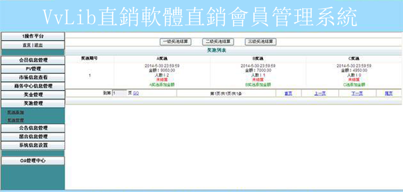Collapse the 奖池管理 menu section
This screenshot has height=192, width=403.
point(33,103)
